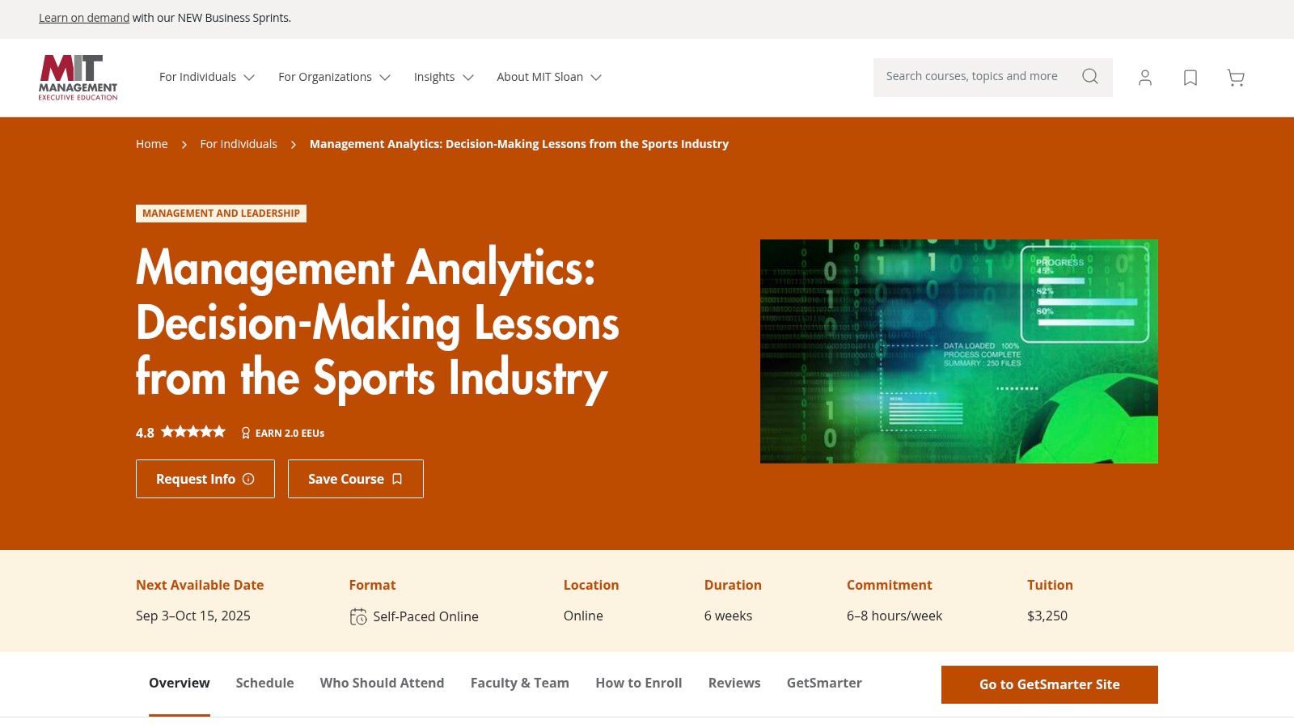Click the Commitment heading
Screen dimensions: 1294x728
890,585
